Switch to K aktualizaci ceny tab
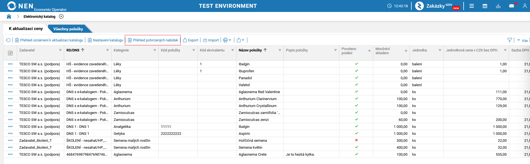530x164 pixels. [x=26, y=29]
